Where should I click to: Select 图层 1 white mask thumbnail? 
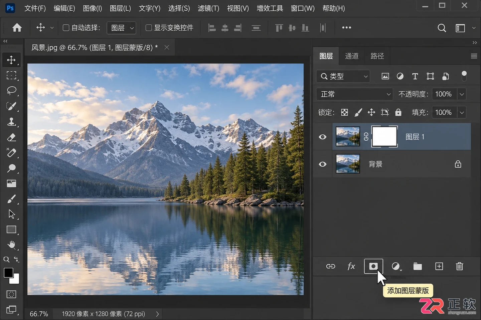[384, 137]
